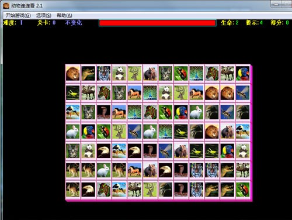
Task: Pick the brown bear tile in the top row
Action: point(150,73)
